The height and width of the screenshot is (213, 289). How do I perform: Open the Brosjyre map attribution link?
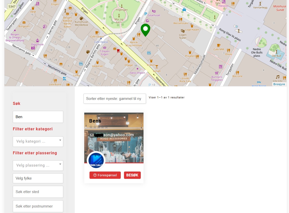(x=279, y=84)
